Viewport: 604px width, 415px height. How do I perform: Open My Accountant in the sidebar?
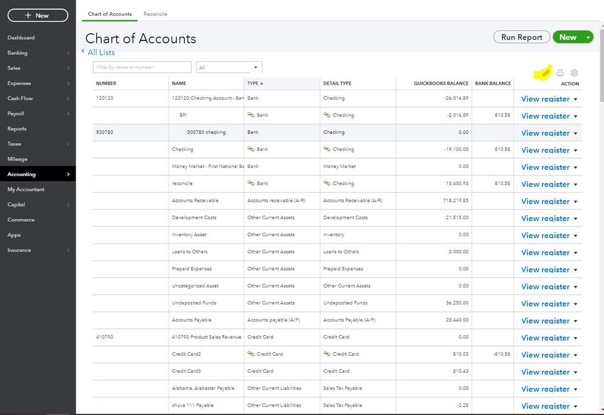point(26,190)
